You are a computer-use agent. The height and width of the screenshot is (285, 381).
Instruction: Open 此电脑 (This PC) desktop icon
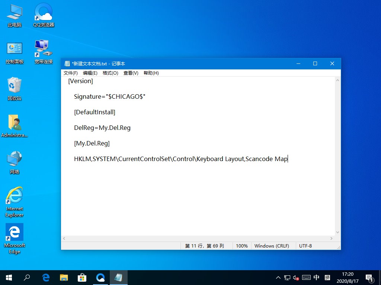click(x=14, y=15)
